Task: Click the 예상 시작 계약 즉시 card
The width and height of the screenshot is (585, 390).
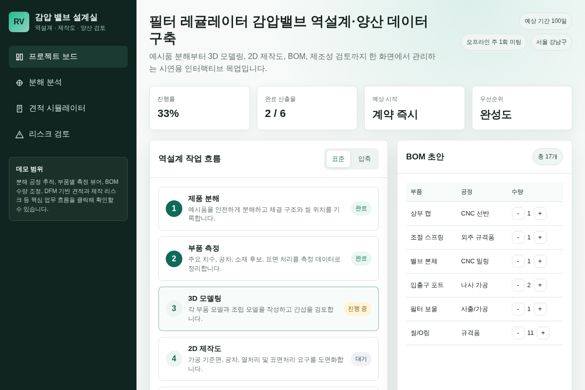Action: 414,108
